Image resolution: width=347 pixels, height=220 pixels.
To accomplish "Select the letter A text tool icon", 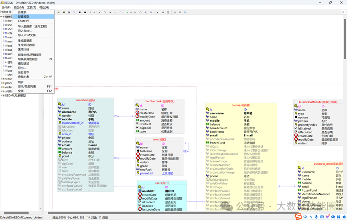I will 110,12.
